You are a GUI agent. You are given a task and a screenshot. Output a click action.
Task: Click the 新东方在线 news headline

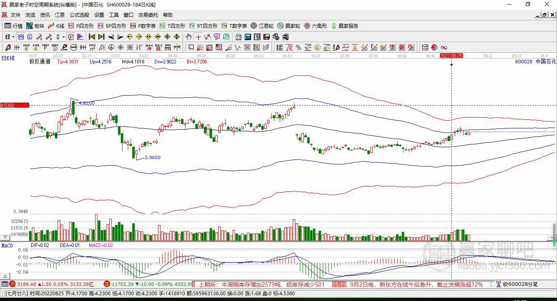tap(417, 284)
